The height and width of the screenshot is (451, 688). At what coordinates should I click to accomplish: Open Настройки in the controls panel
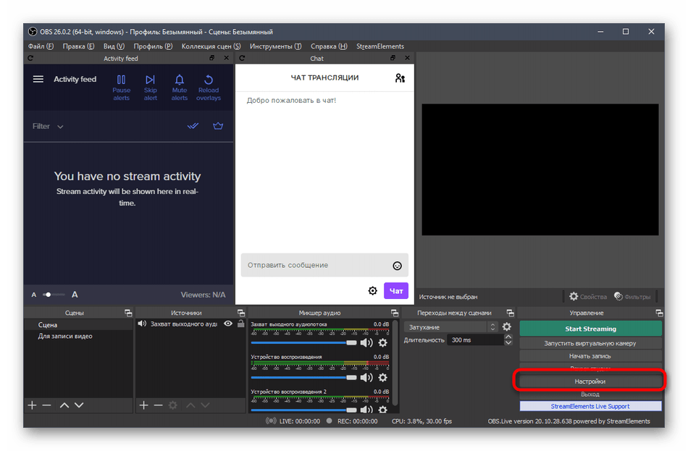tap(590, 381)
